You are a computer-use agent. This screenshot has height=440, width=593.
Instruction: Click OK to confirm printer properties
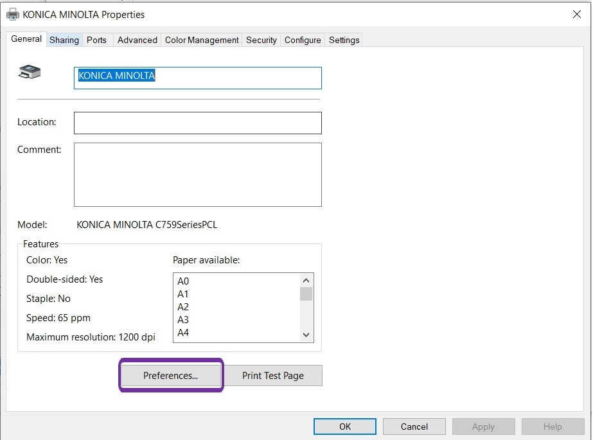pyautogui.click(x=344, y=426)
